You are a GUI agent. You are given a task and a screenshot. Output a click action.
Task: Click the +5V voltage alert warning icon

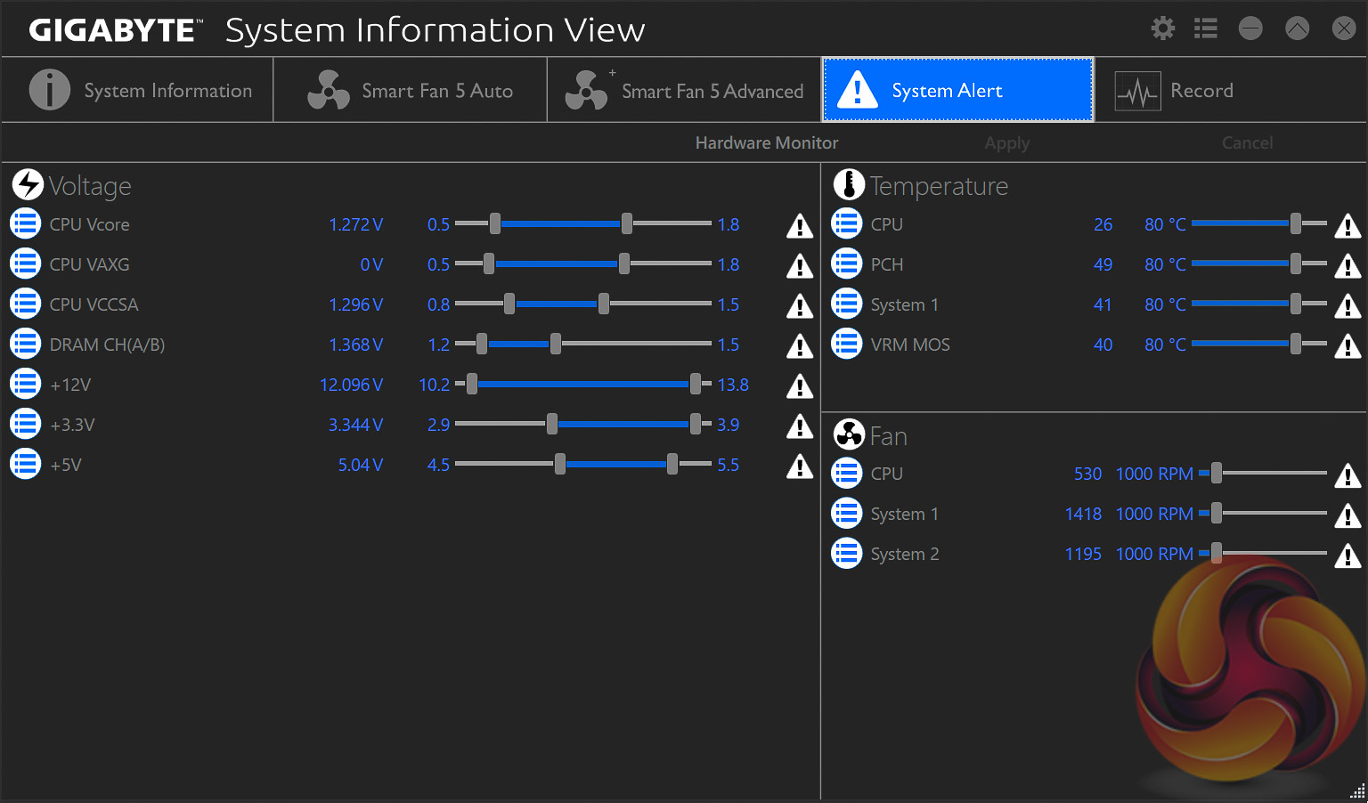(x=800, y=466)
